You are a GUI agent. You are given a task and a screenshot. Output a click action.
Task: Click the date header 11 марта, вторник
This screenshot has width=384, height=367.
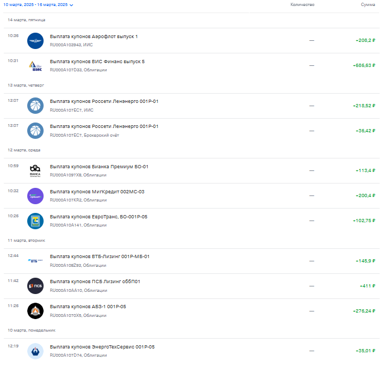click(x=27, y=241)
